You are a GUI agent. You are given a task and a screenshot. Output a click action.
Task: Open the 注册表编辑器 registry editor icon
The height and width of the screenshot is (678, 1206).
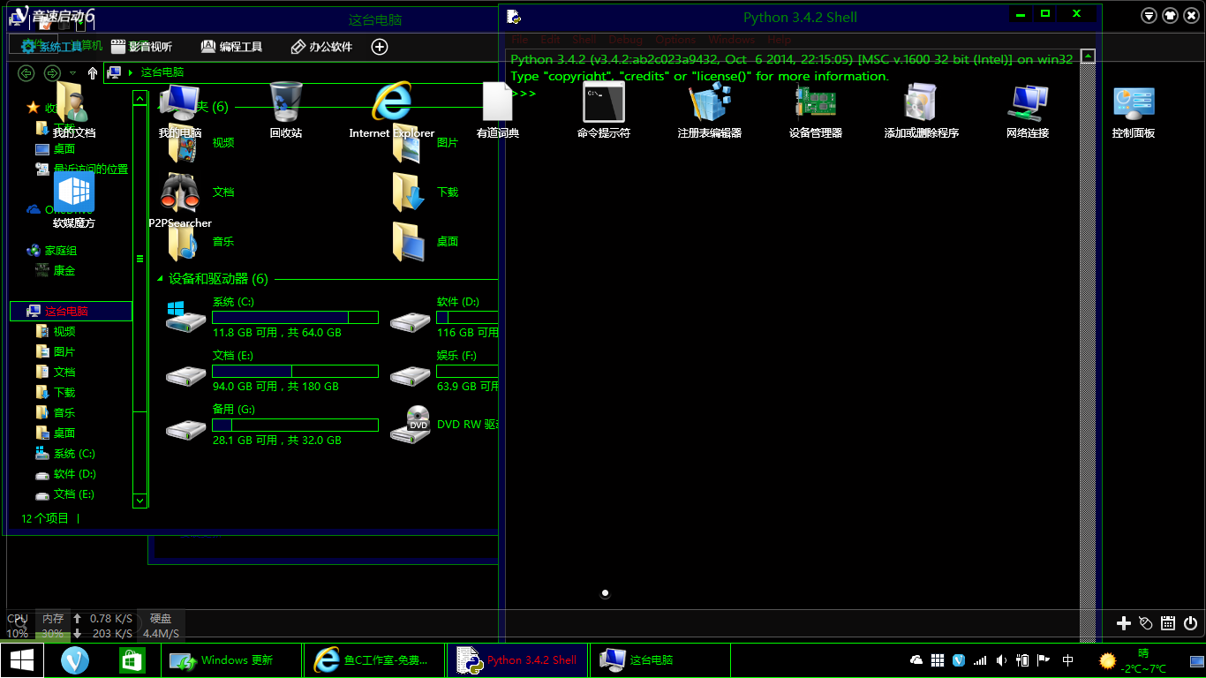(x=710, y=110)
